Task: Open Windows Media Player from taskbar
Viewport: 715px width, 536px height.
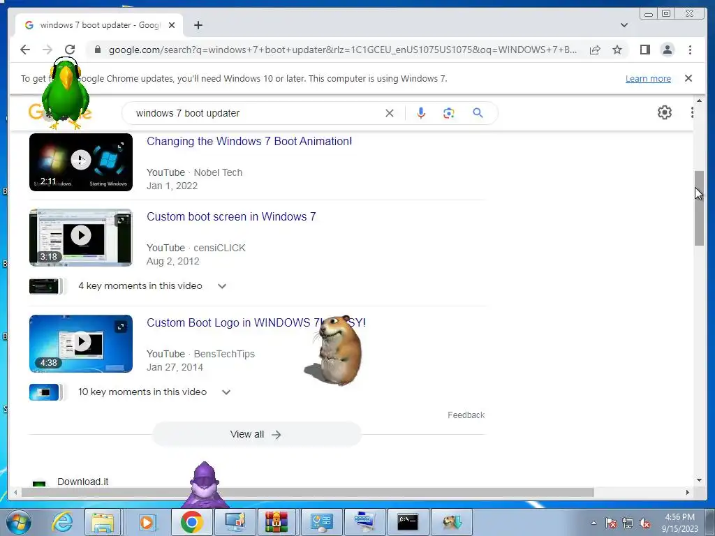Action: coord(147,522)
